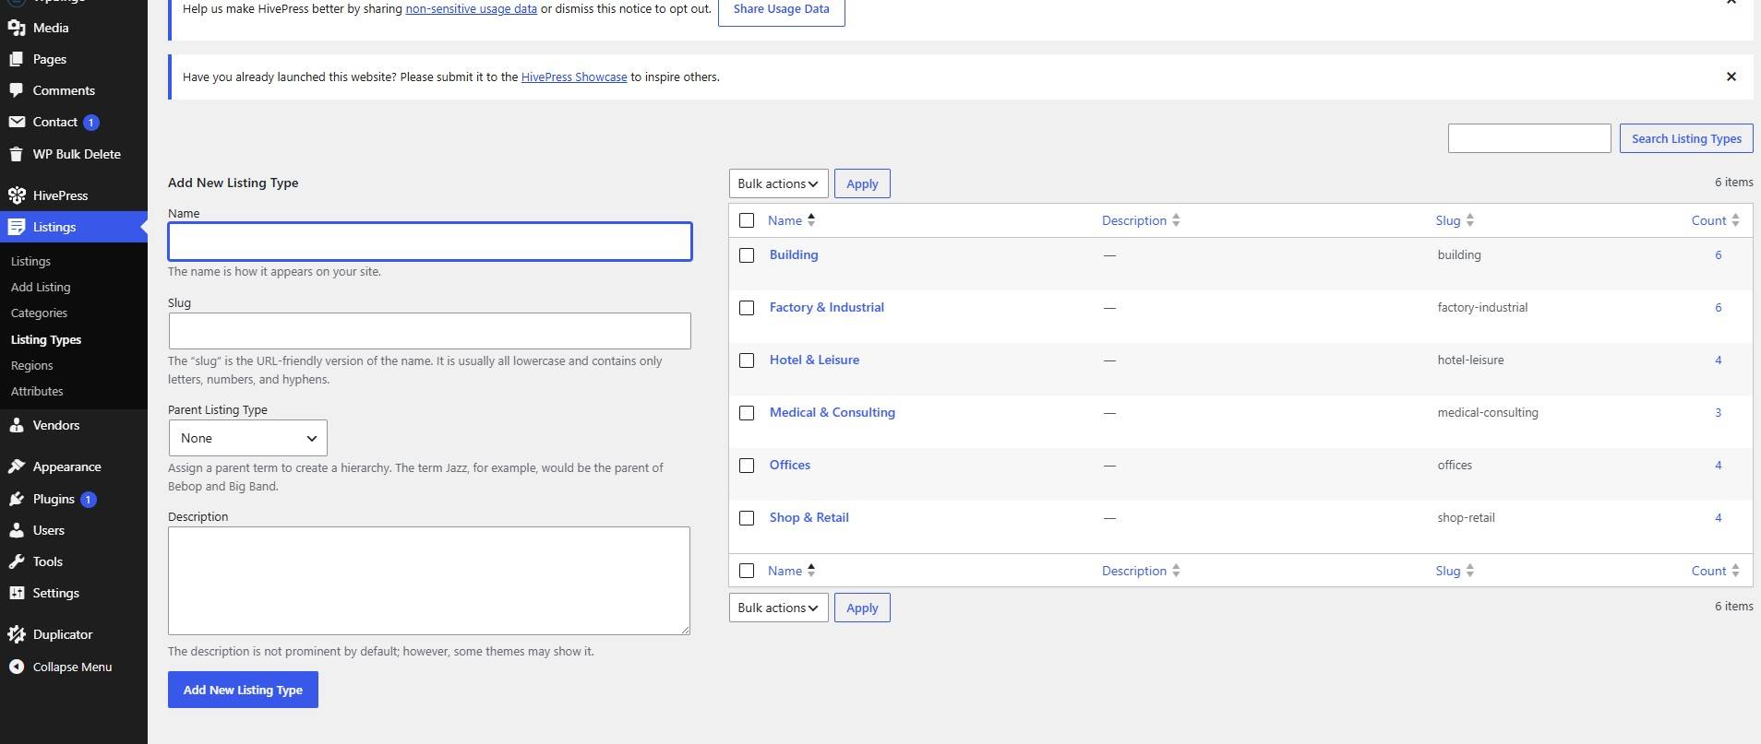Sort by Slug using bottom footer arrows
Viewport: 1761px width, 744px height.
pyautogui.click(x=1470, y=571)
